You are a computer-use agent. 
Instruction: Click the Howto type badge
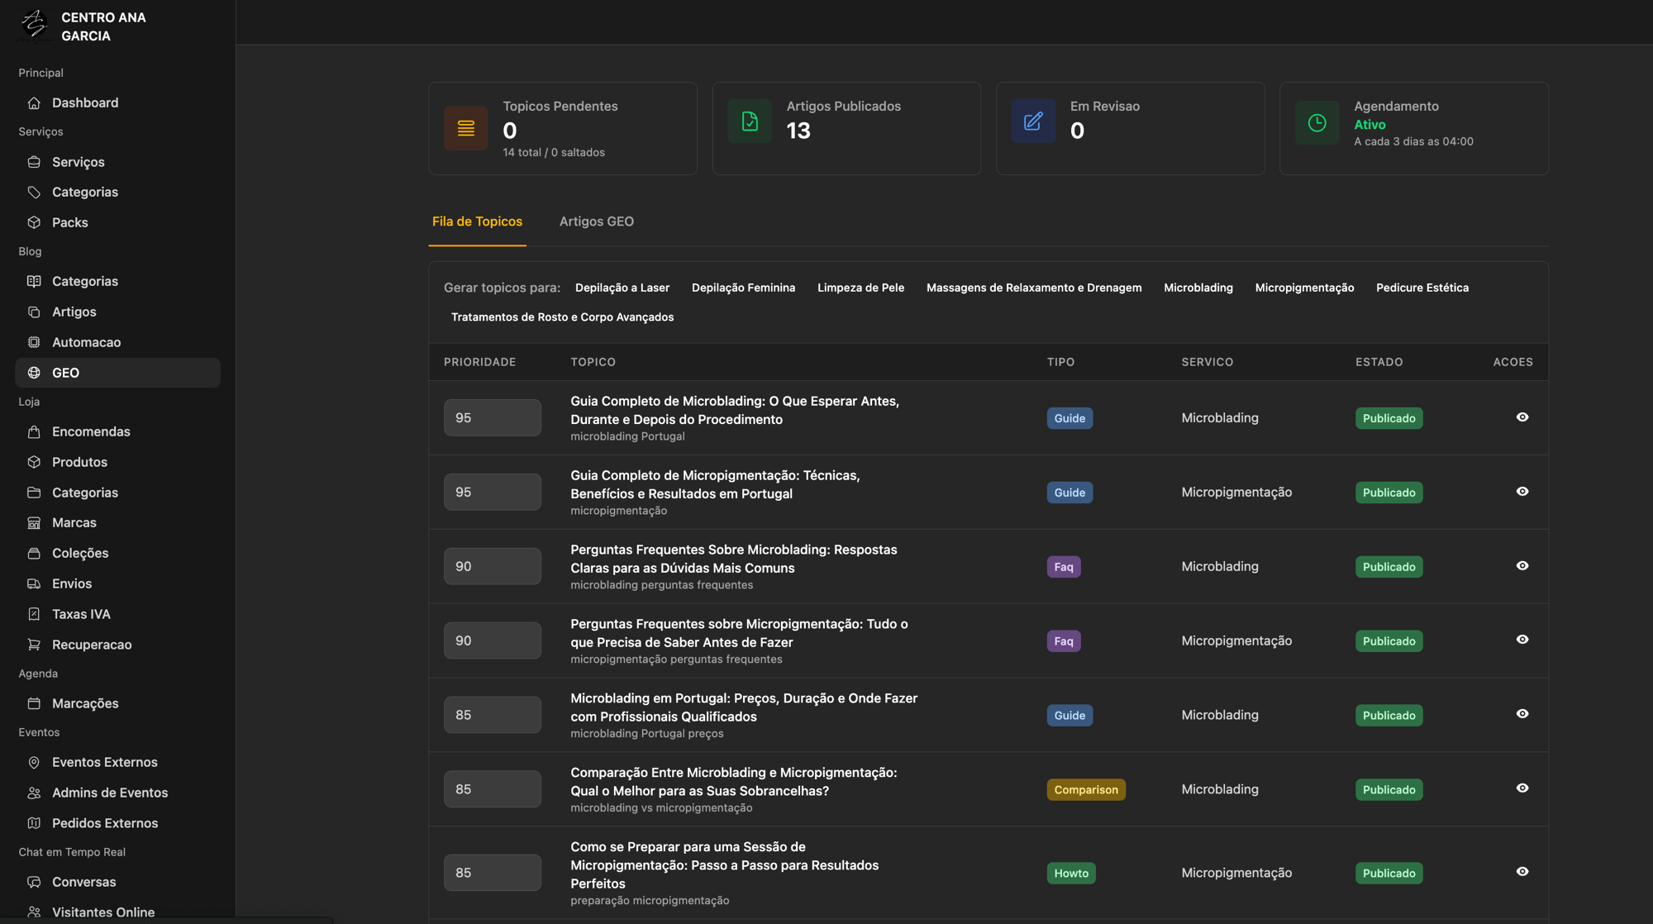pyautogui.click(x=1071, y=874)
